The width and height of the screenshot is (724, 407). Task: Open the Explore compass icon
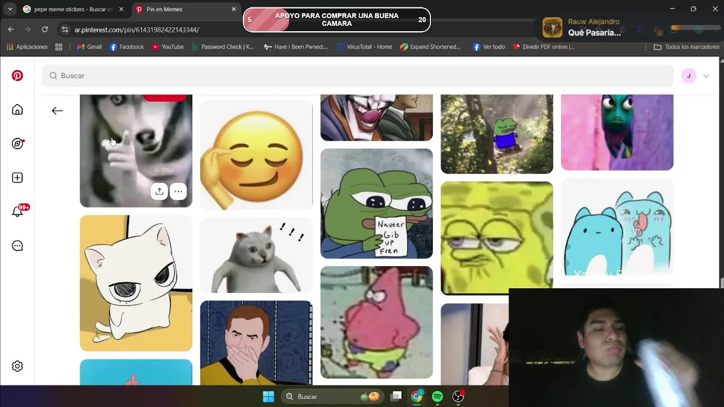[18, 144]
